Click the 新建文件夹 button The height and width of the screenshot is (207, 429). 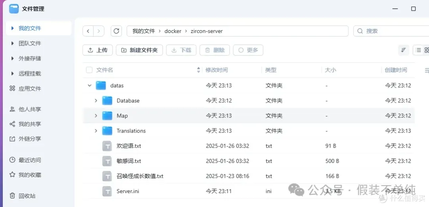click(139, 50)
